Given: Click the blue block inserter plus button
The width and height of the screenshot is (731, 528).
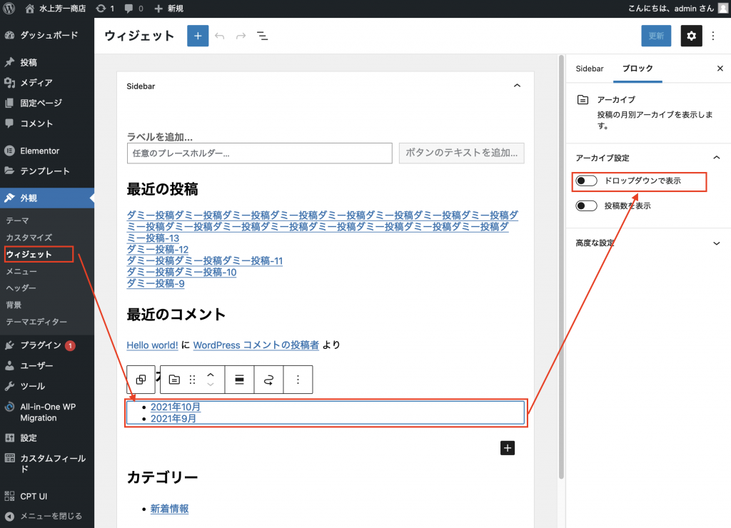Looking at the screenshot, I should point(198,36).
